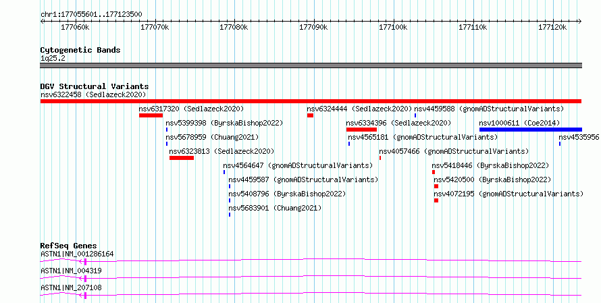The height and width of the screenshot is (303, 601).
Task: Open the nsv6317320 (Sedlazeck2020) label
Action: [191, 109]
